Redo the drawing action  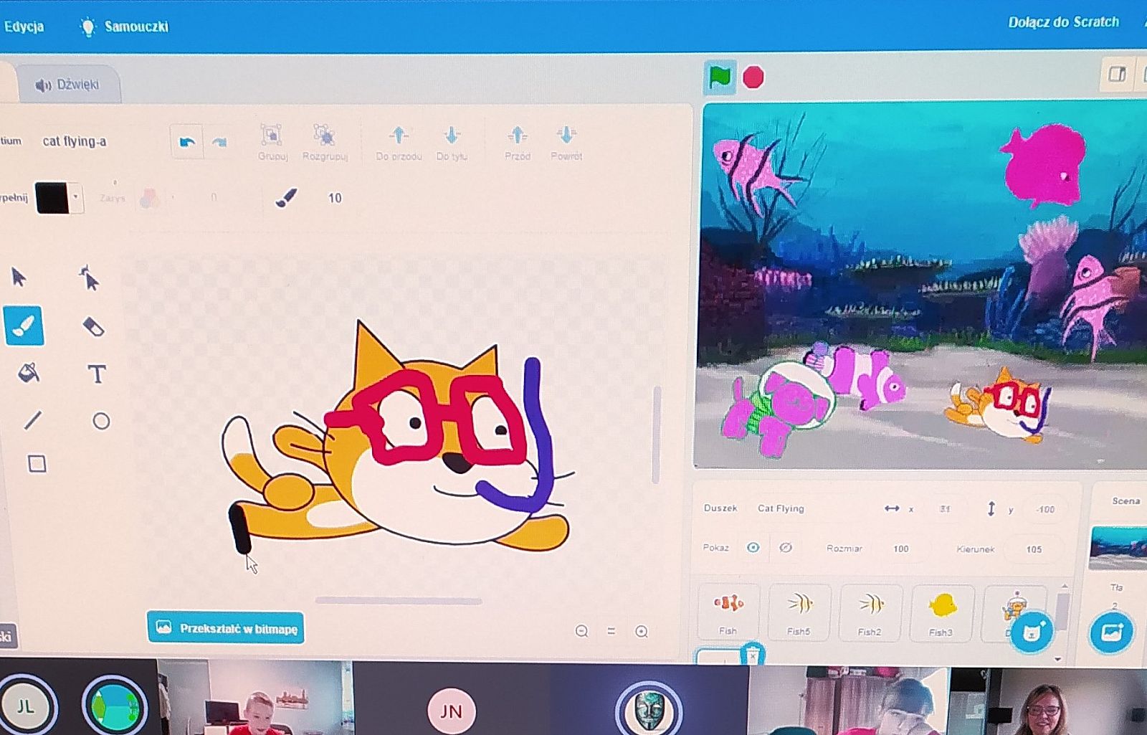pos(219,143)
